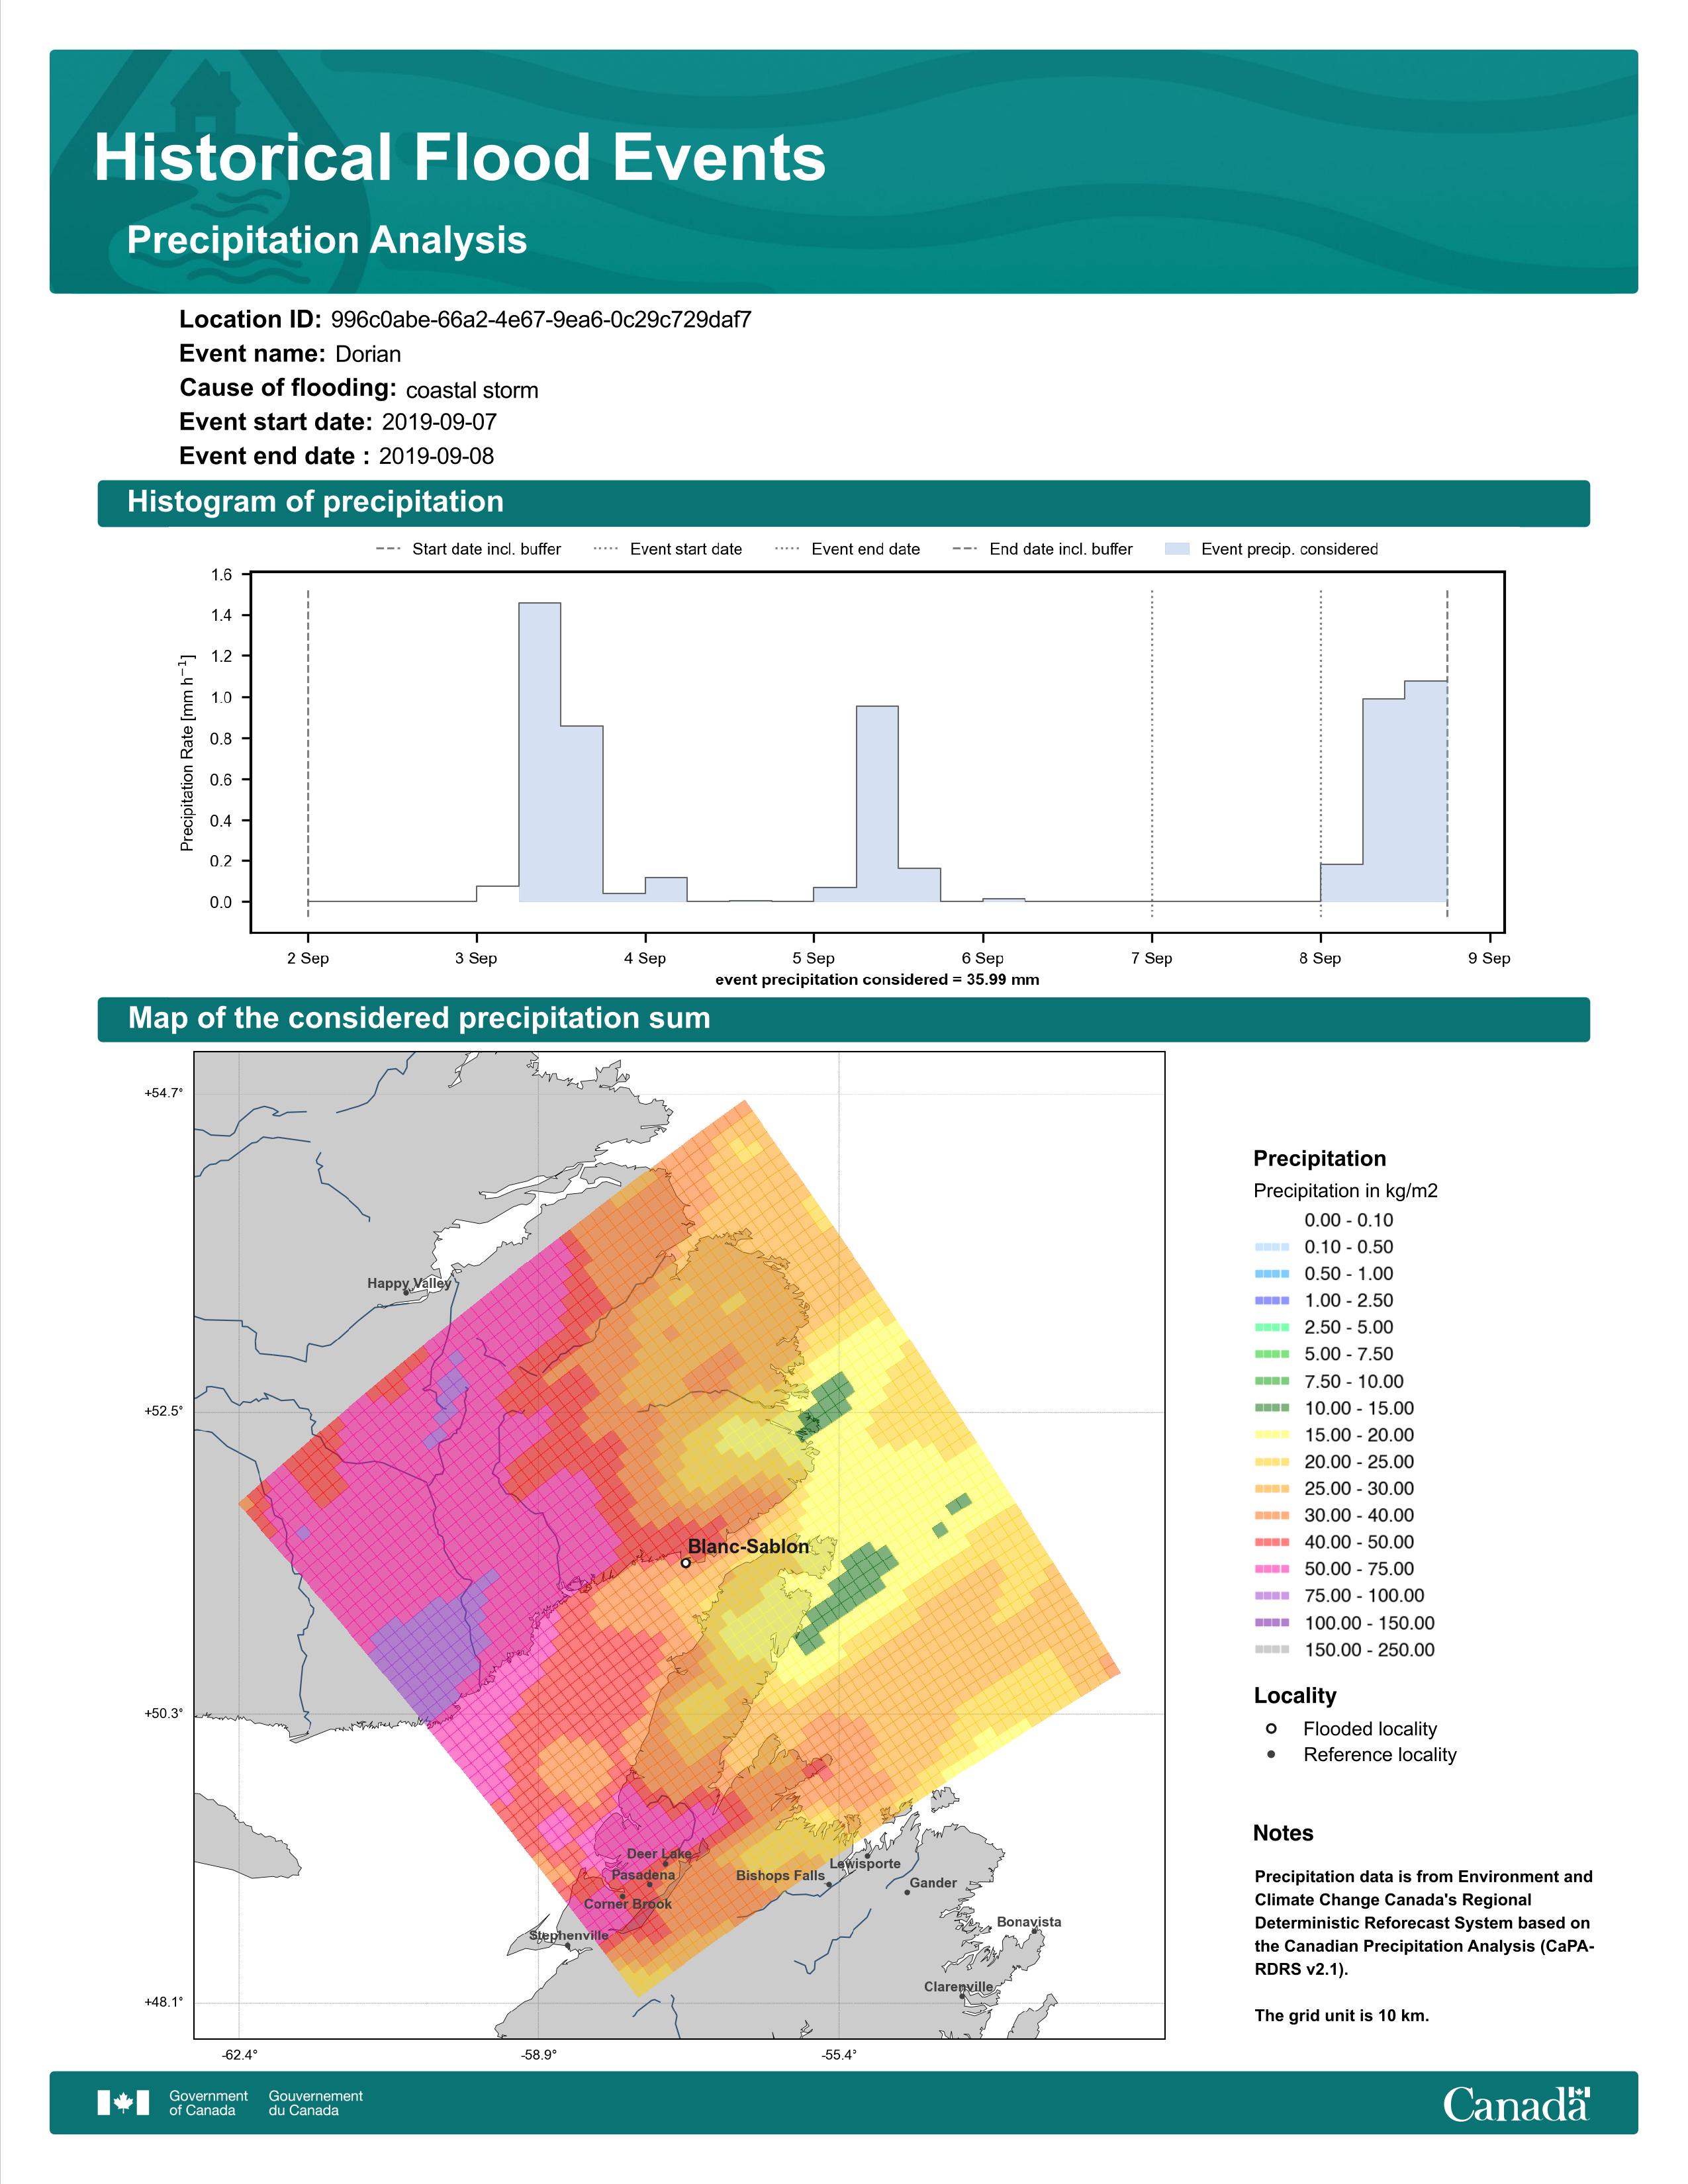Click the Event precip. considered legend swatch
Viewport: 1688px width, 2184px height.
1178,549
